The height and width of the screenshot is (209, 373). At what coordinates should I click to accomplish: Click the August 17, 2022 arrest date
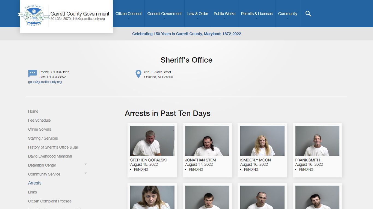pyautogui.click(x=199, y=164)
